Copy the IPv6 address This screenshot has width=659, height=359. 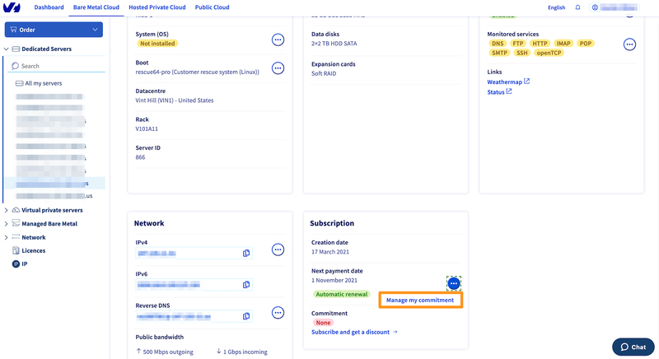point(246,285)
